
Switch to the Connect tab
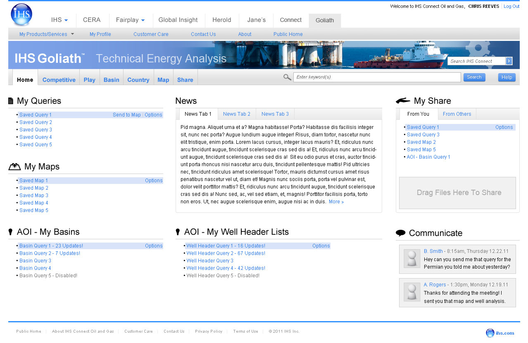pos(291,20)
